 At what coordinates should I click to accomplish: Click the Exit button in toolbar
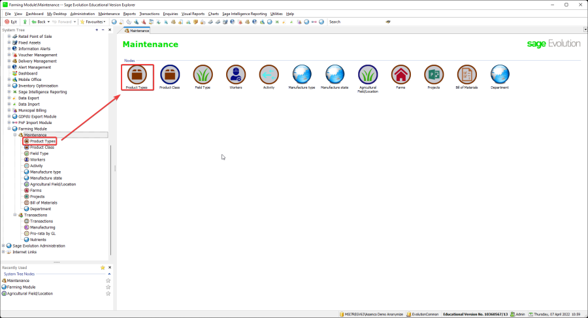tap(11, 22)
